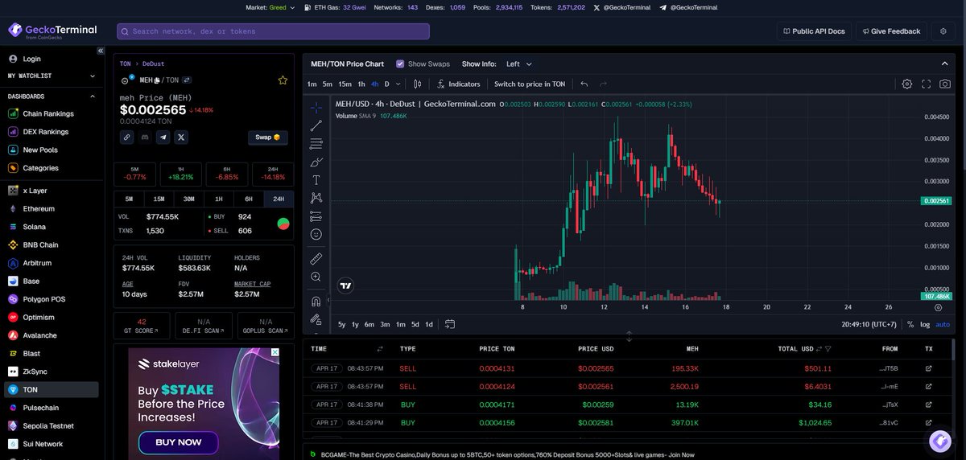
Task: Open the Indicators menu
Action: tap(458, 84)
